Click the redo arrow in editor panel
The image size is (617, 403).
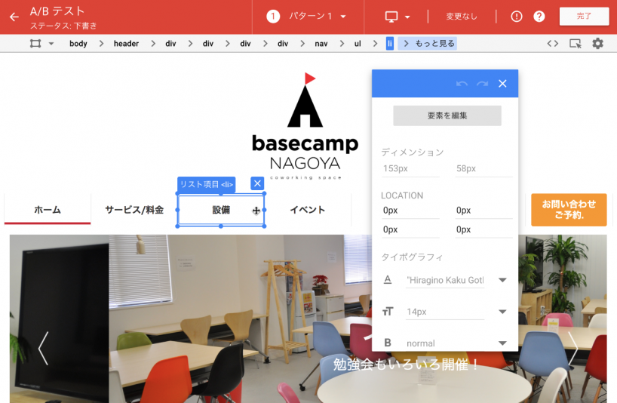click(x=482, y=84)
